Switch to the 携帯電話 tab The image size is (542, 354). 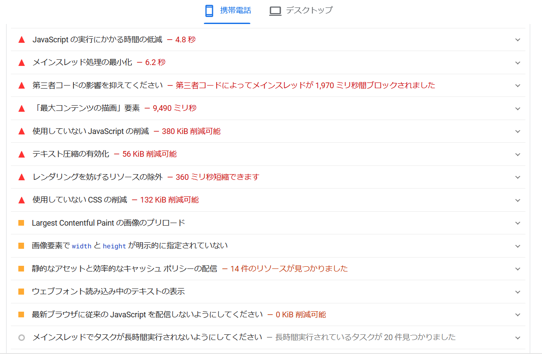(235, 10)
